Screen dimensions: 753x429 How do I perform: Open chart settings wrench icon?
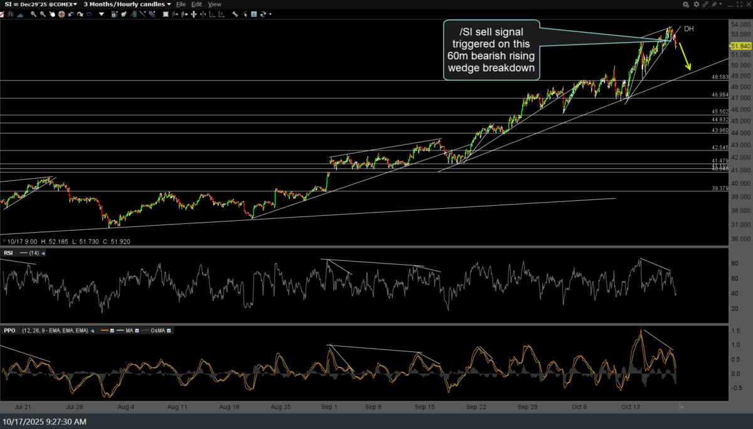tap(235, 14)
